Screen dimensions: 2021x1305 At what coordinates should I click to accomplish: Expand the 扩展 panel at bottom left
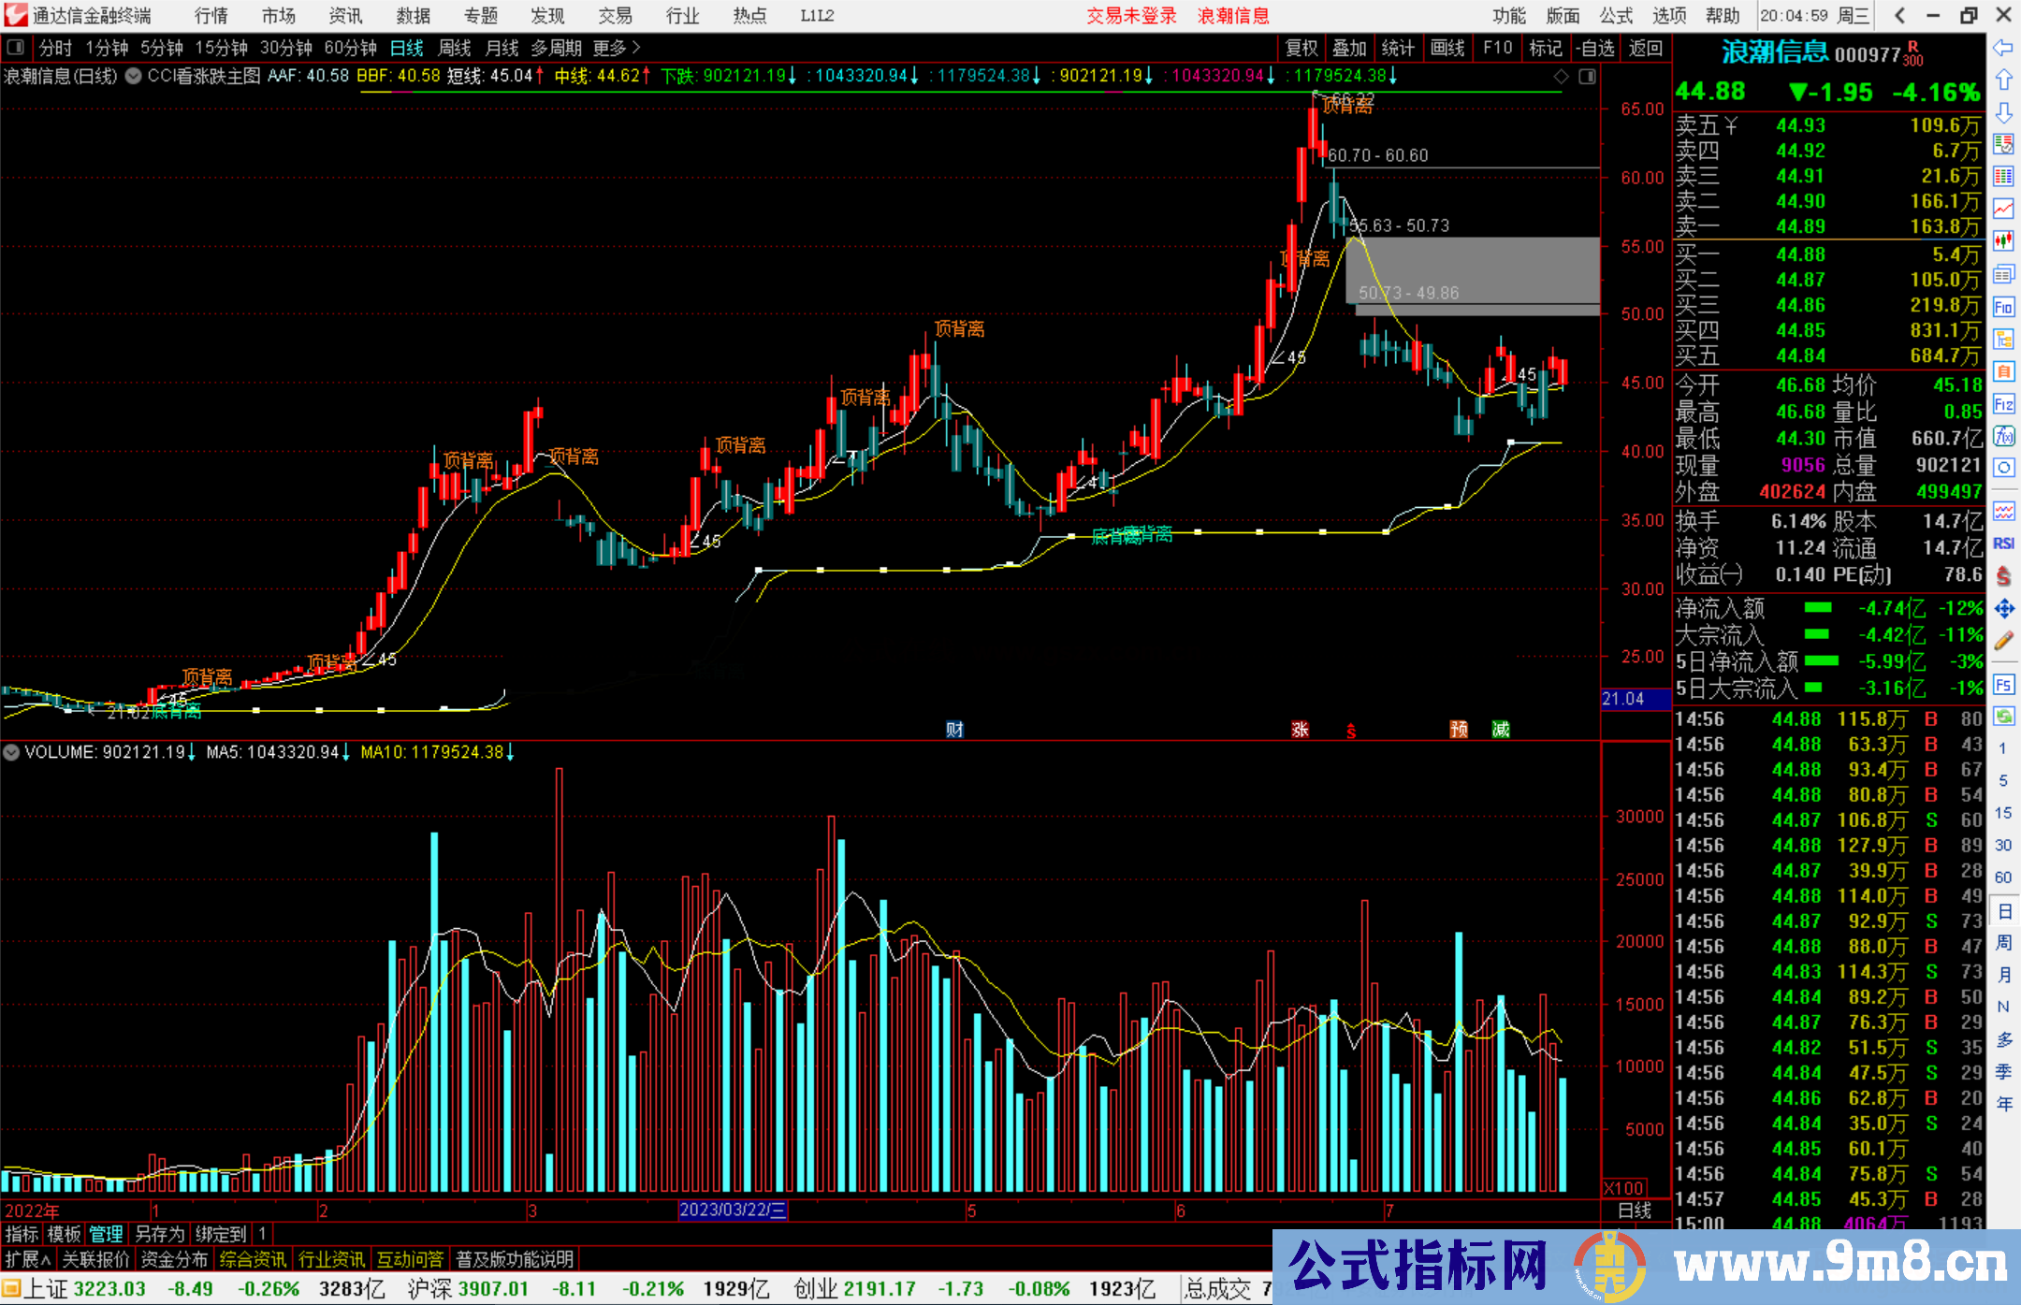point(28,1259)
